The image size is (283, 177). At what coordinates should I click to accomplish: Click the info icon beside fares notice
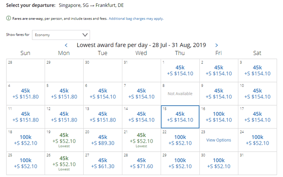(9, 18)
